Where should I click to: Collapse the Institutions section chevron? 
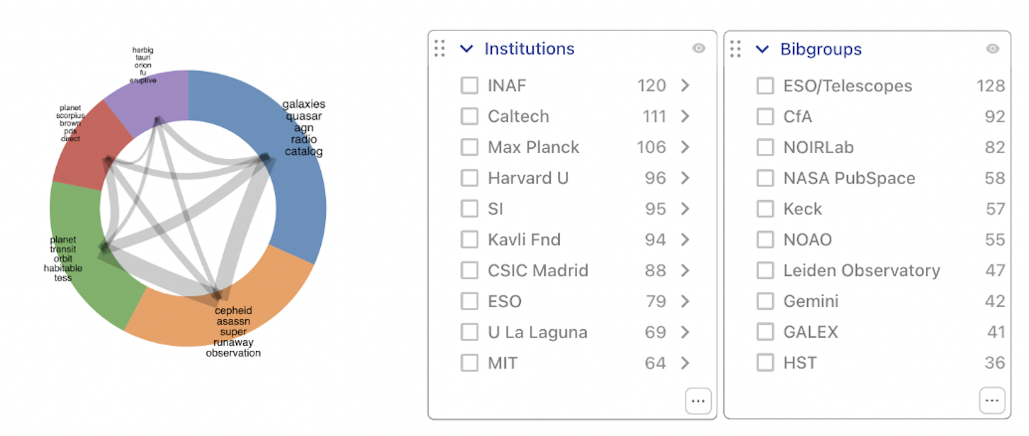pyautogui.click(x=467, y=49)
